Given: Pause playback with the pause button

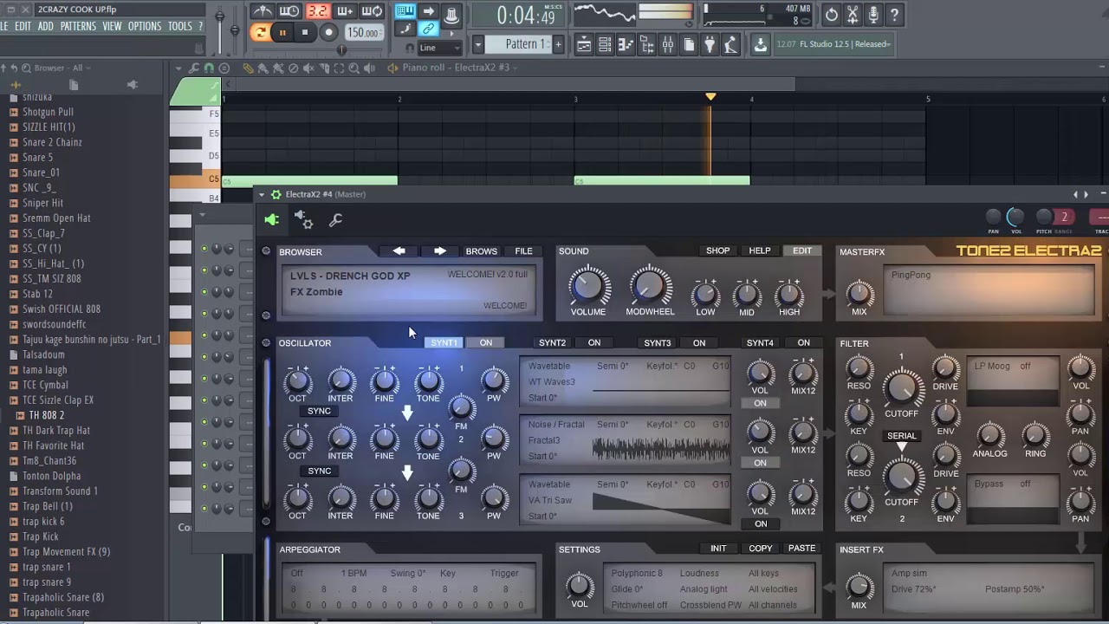Looking at the screenshot, I should click(x=282, y=33).
